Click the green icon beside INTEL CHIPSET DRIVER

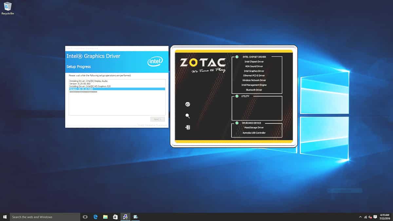point(237,57)
